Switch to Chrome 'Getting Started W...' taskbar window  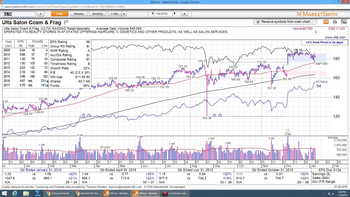[x=58, y=193]
